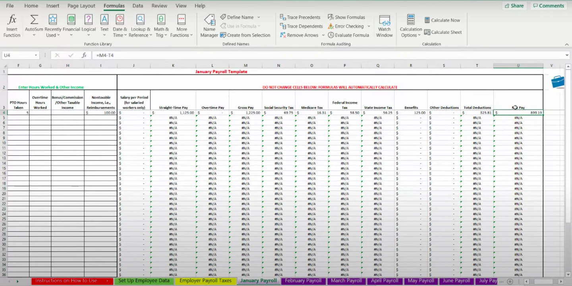Select the January Payroll sheet tab

[259, 281]
